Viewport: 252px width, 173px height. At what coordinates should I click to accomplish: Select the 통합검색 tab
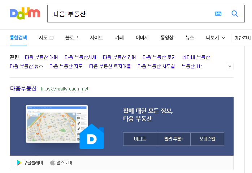click(18, 38)
